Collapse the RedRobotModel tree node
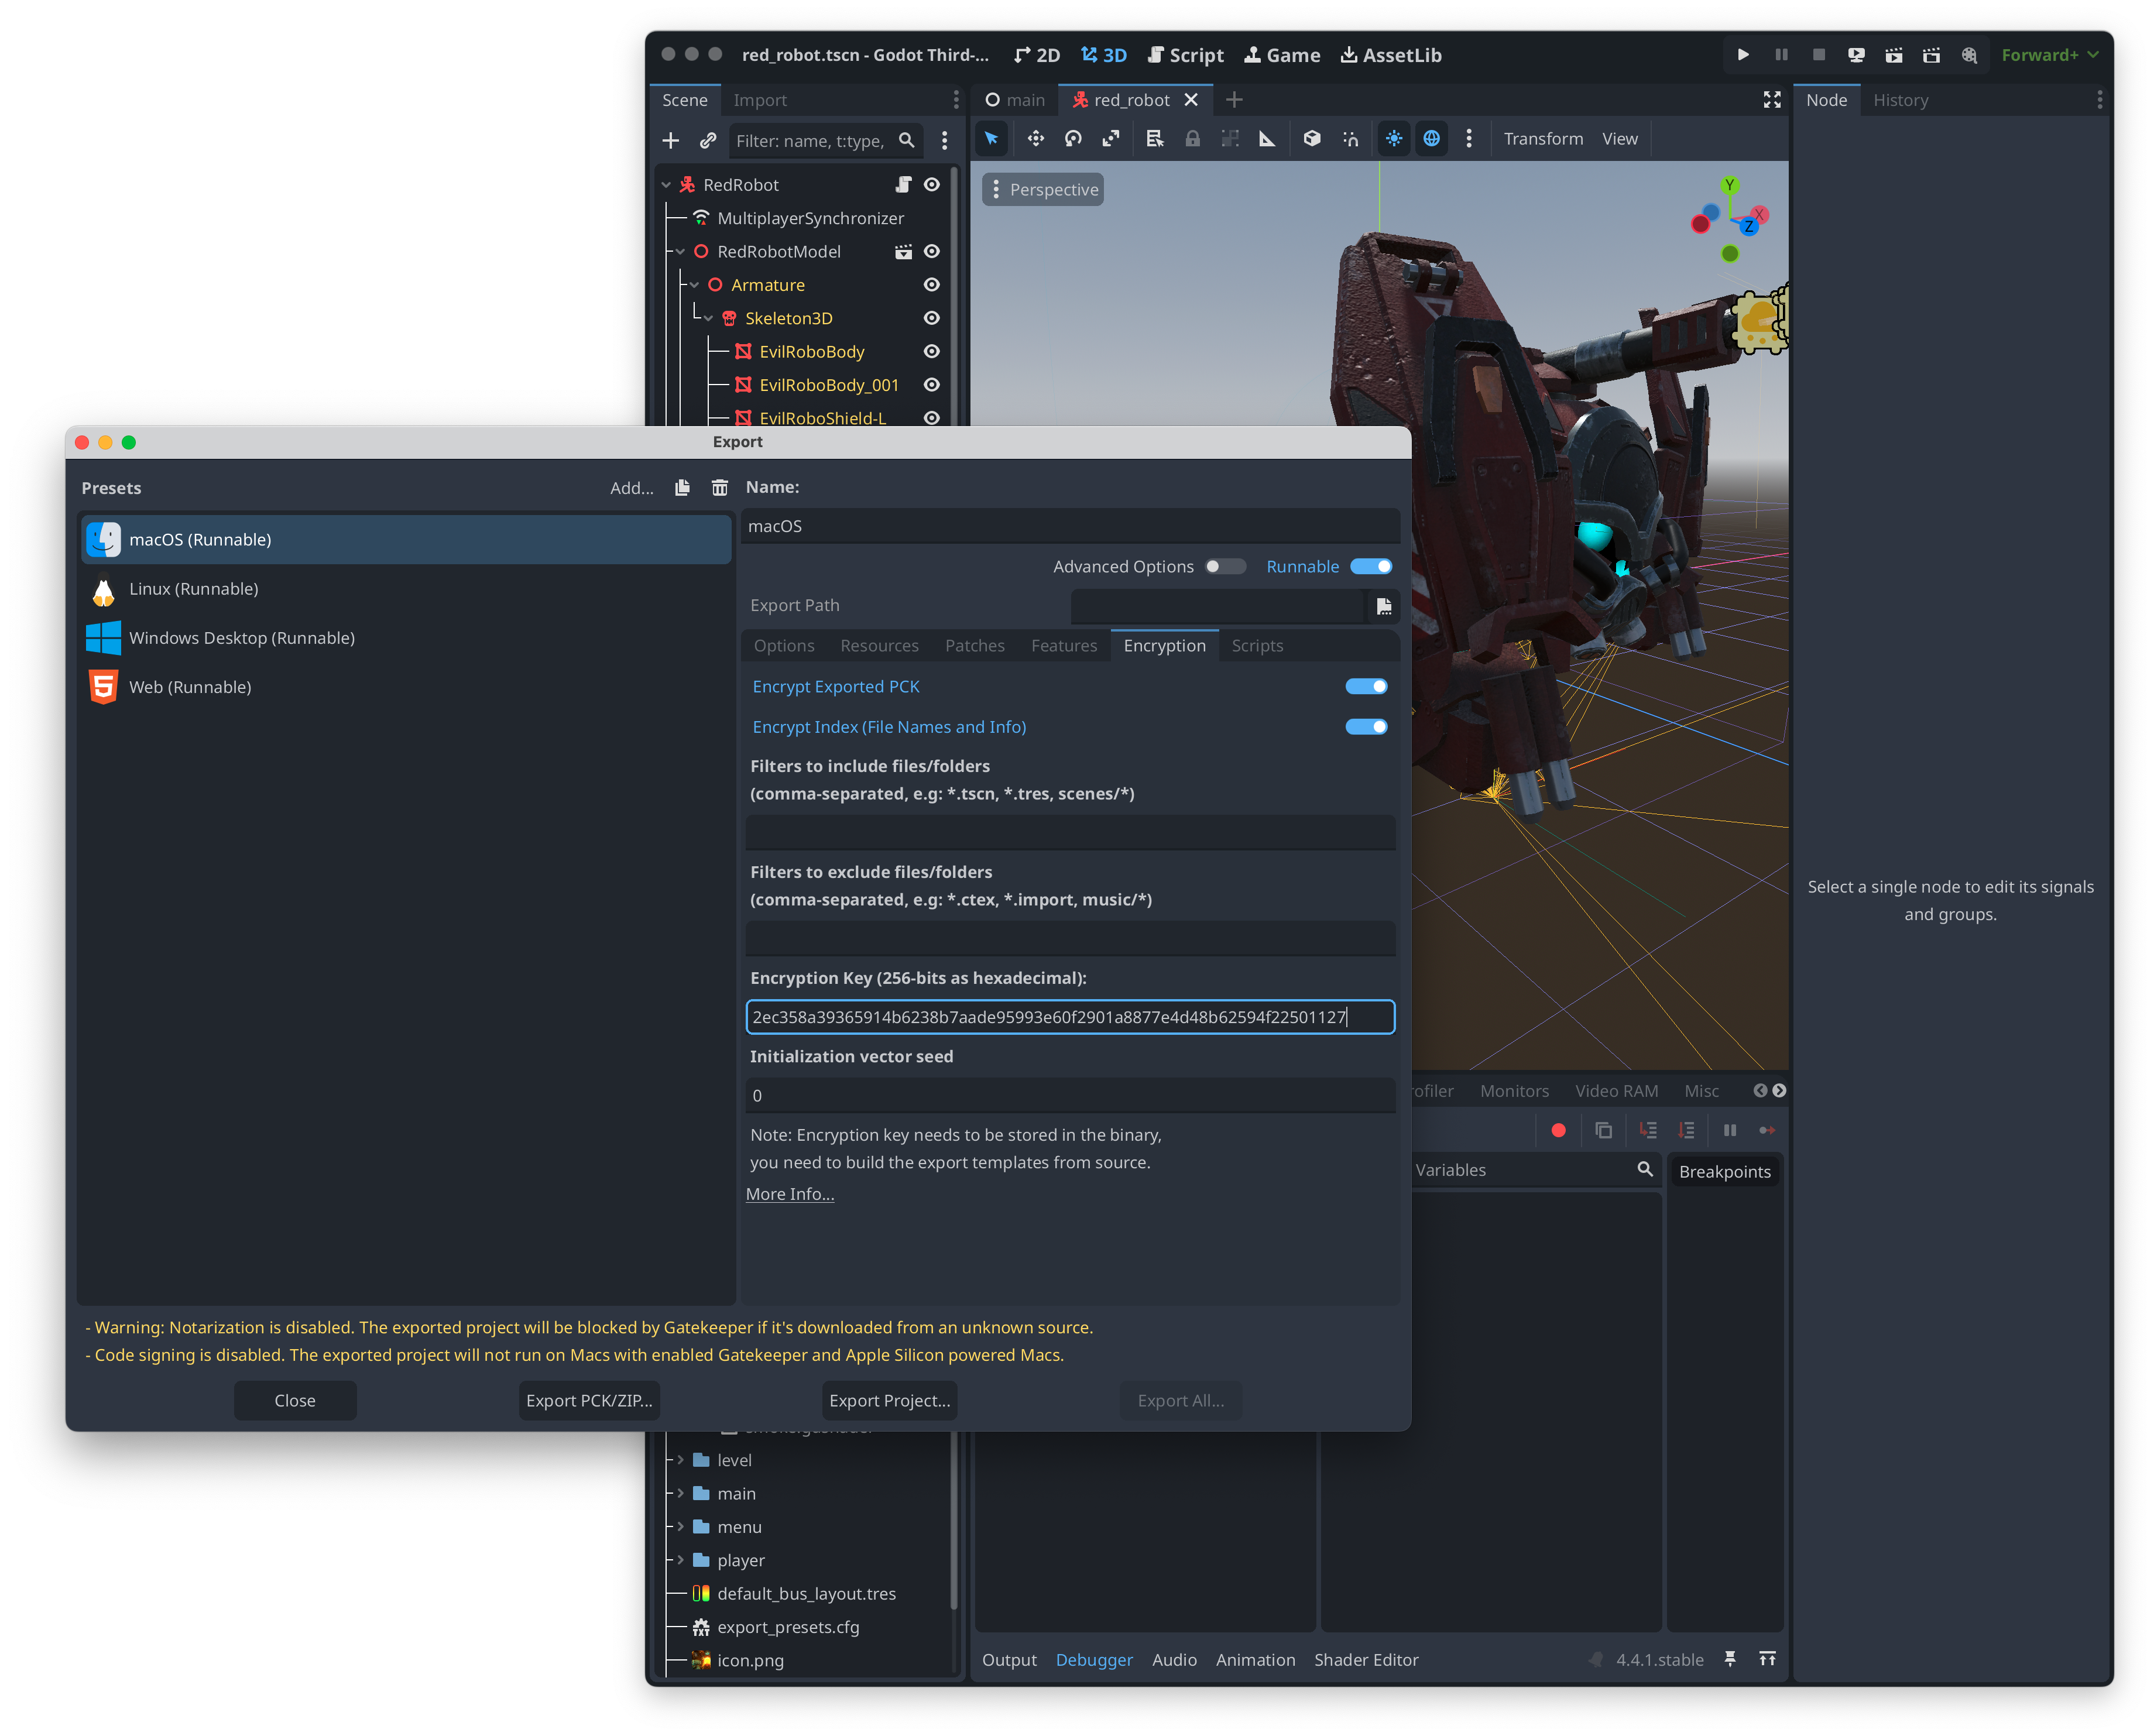The height and width of the screenshot is (1736, 2154). pos(680,252)
